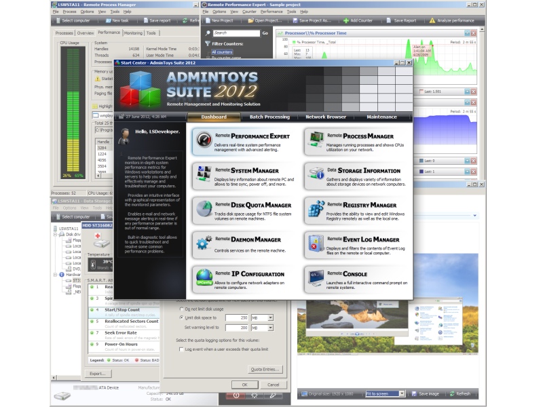Click Add Counter green plus button
The image size is (543, 407).
[358, 21]
